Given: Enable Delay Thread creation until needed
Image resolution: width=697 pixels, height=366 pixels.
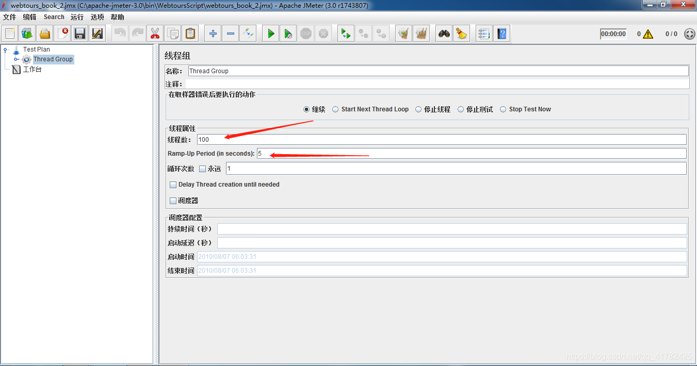Looking at the screenshot, I should 173,185.
